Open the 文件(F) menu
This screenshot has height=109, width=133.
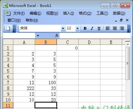coord(19,13)
